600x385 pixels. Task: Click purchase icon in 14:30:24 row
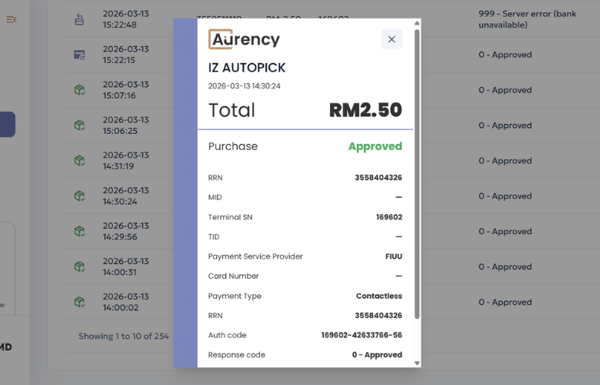[79, 196]
